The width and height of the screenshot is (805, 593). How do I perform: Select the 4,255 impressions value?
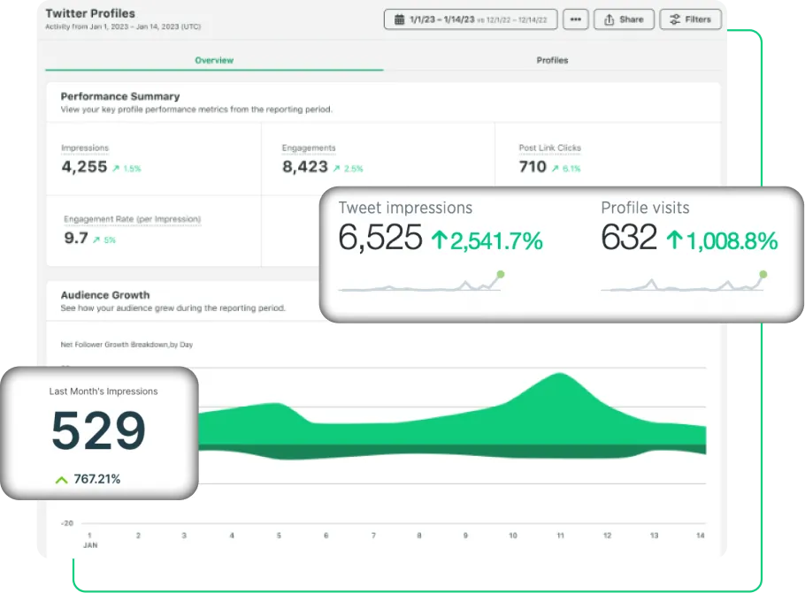(84, 167)
